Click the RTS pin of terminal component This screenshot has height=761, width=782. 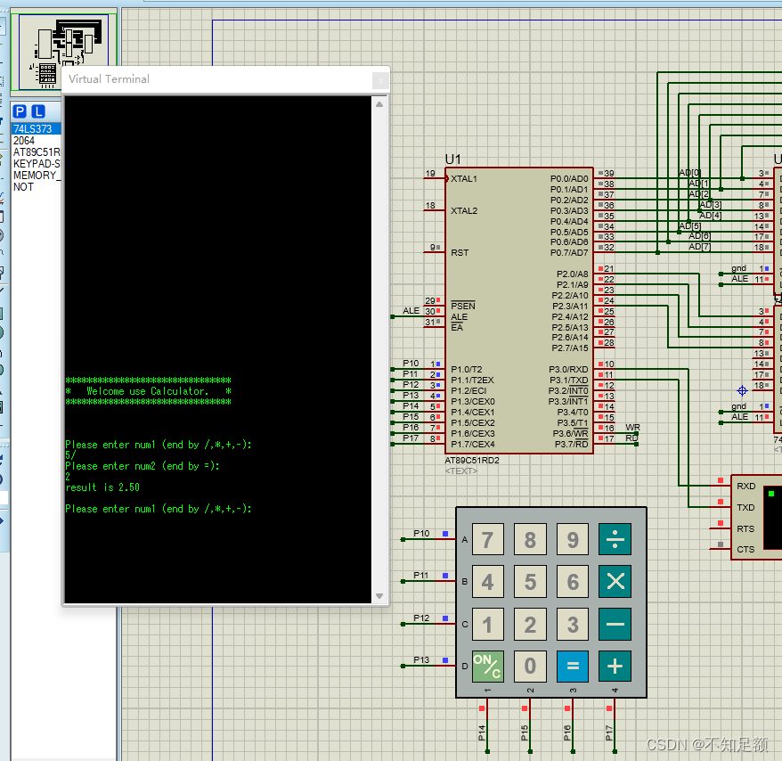coord(746,529)
